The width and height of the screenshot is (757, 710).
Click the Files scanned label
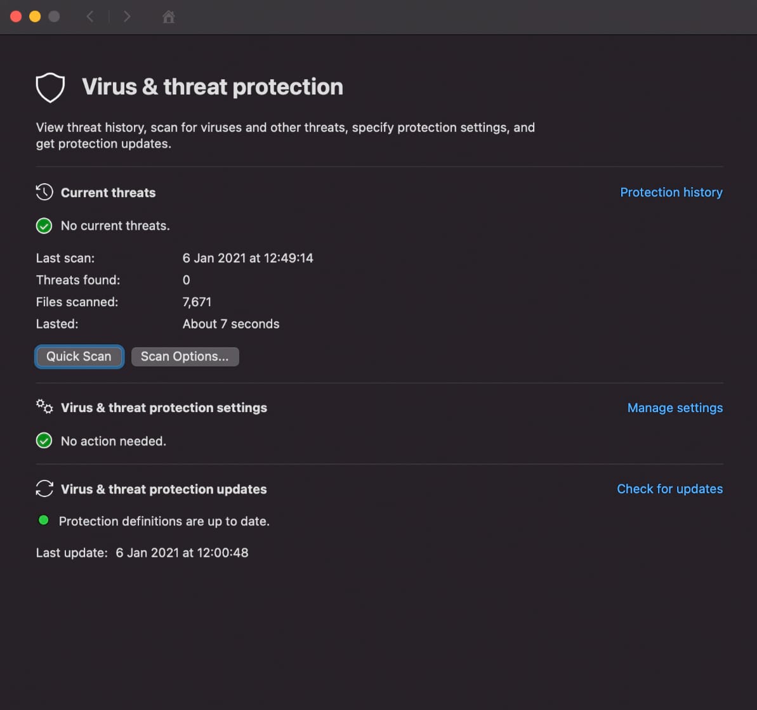click(x=77, y=302)
